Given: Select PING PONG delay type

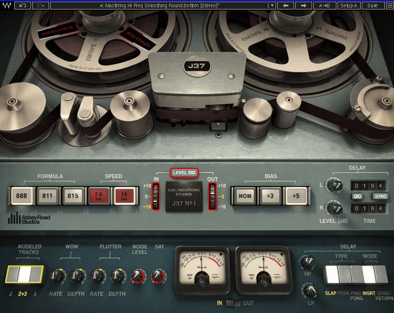Looking at the screenshot, I should click(356, 275).
